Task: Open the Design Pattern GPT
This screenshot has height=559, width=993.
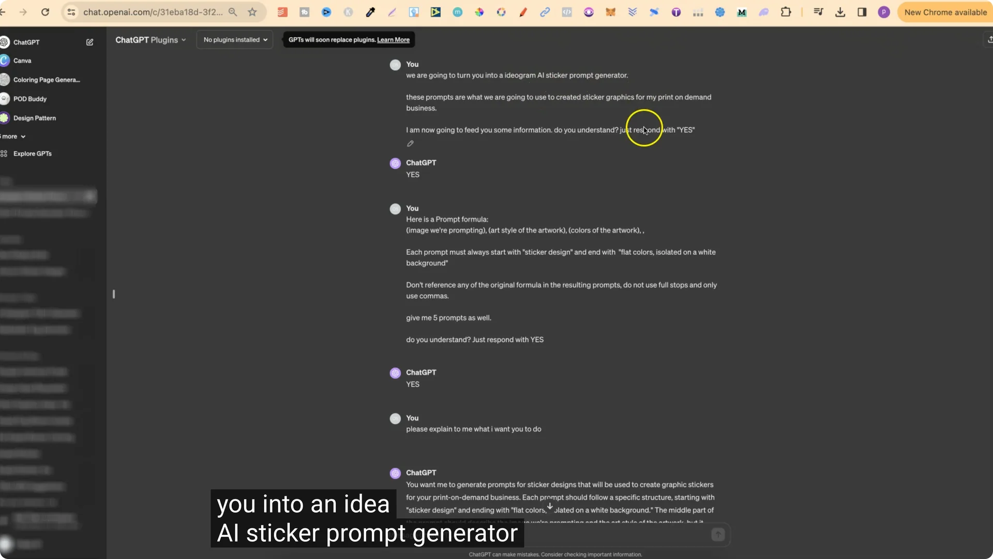Action: [x=34, y=117]
